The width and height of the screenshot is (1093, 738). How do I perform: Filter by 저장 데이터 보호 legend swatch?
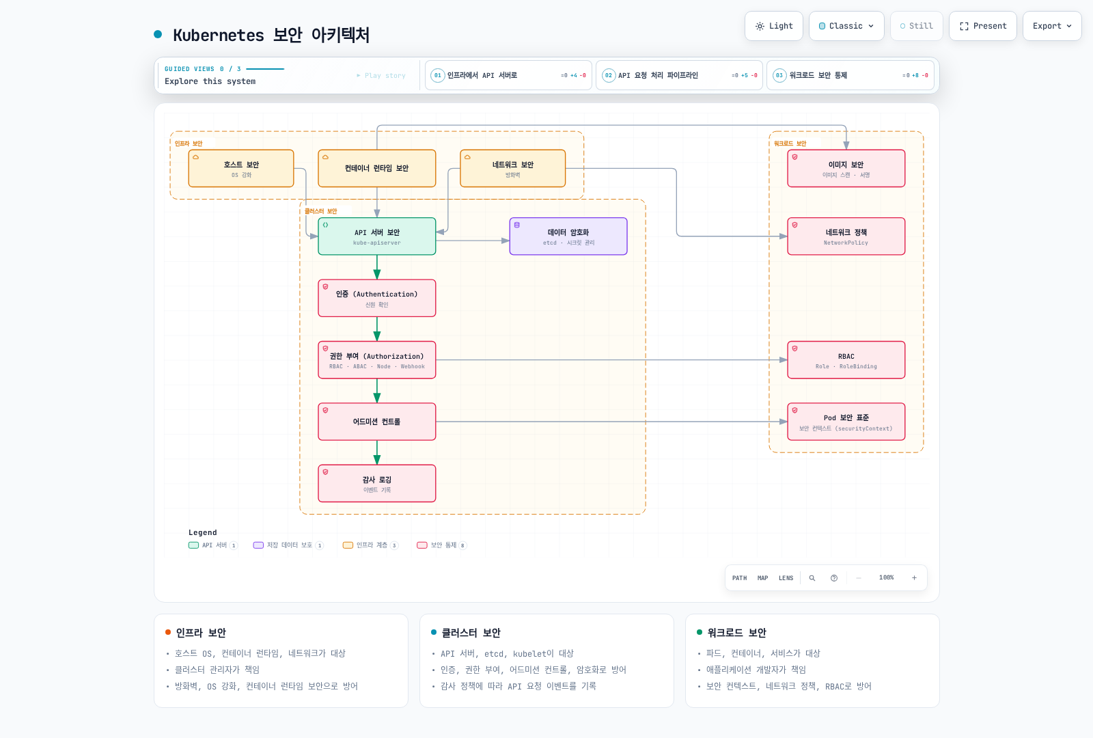coord(258,545)
